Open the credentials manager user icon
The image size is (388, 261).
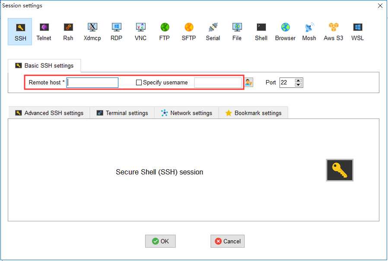click(x=249, y=82)
